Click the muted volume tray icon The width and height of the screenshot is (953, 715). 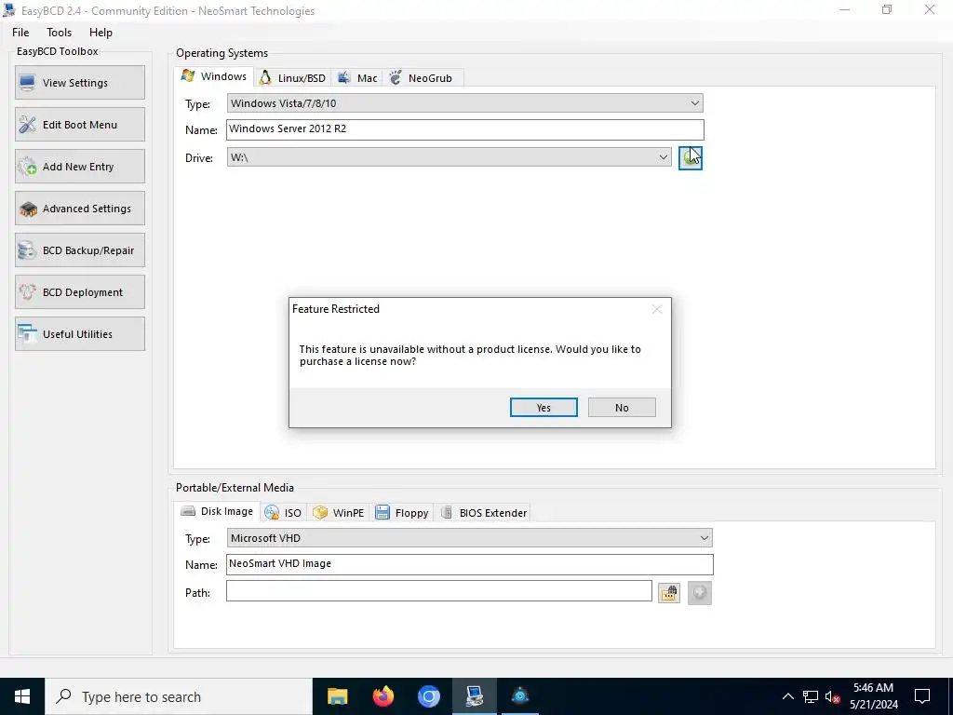tap(833, 696)
